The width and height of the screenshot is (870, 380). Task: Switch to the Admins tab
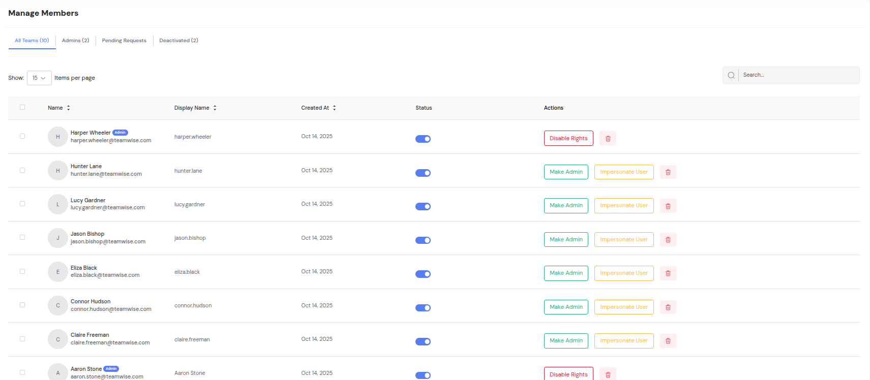pyautogui.click(x=75, y=41)
